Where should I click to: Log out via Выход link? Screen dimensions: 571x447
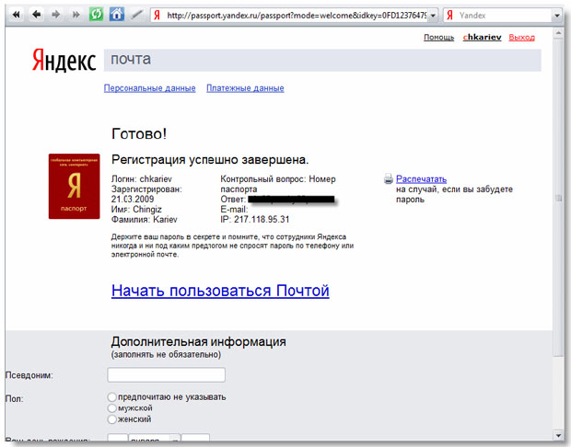(x=521, y=37)
